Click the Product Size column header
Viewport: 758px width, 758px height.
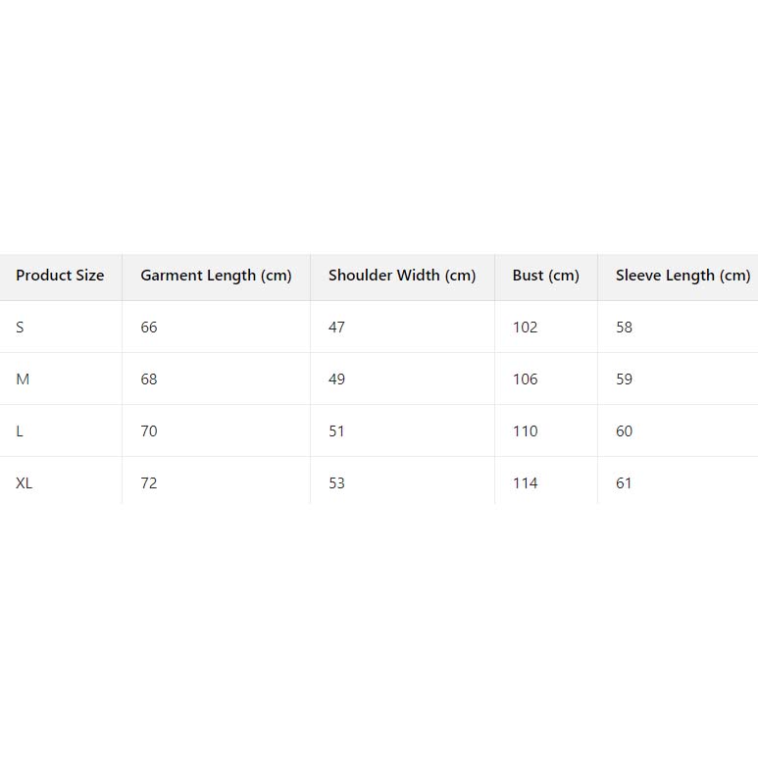pyautogui.click(x=60, y=276)
